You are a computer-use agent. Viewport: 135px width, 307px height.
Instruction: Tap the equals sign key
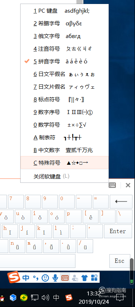(101, 201)
